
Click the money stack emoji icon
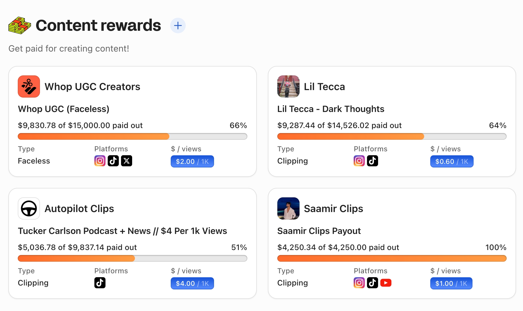pyautogui.click(x=19, y=26)
